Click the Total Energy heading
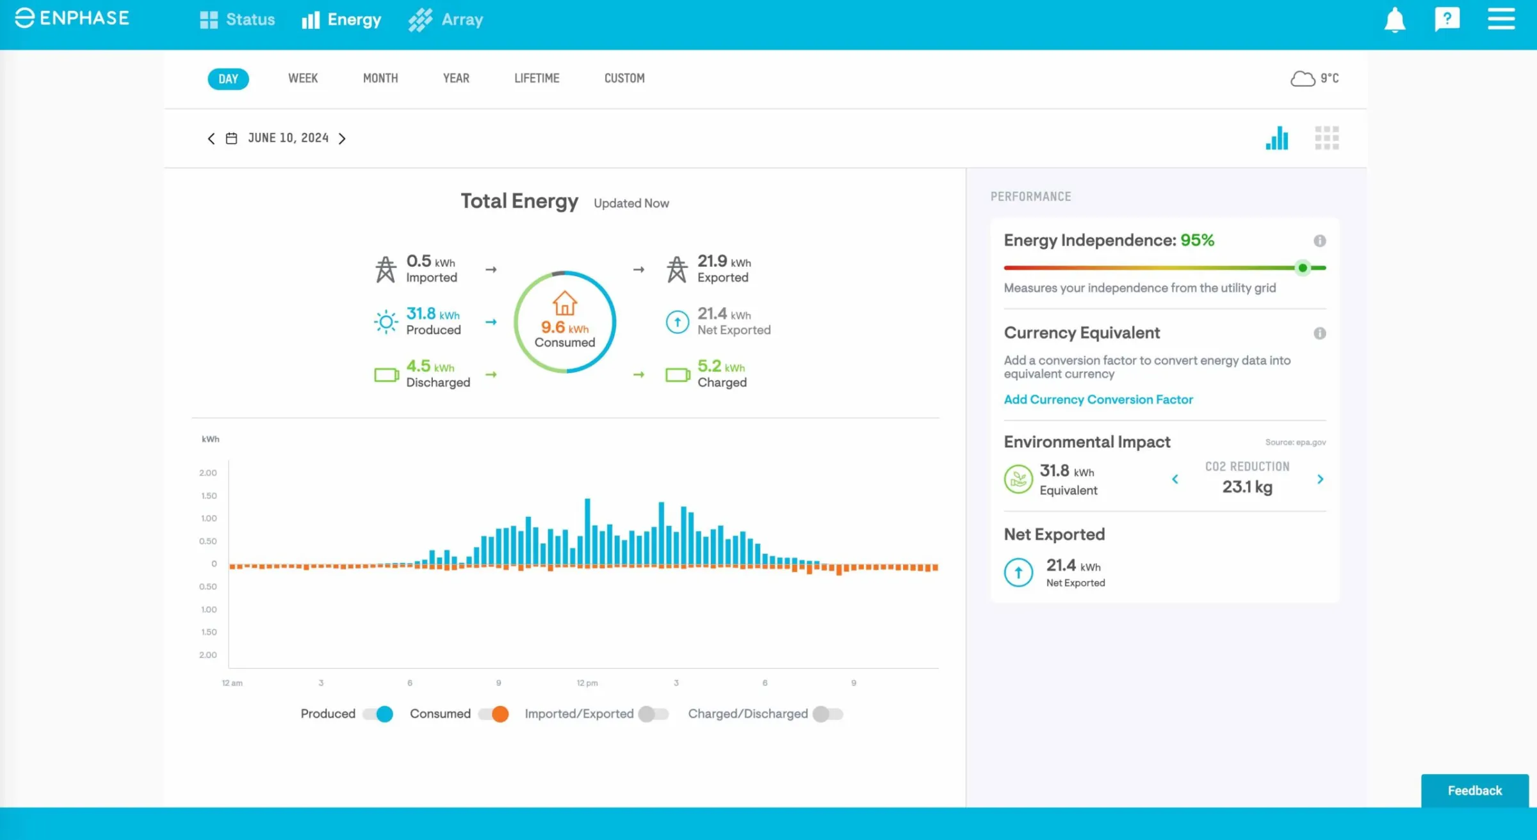The height and width of the screenshot is (840, 1537). (519, 202)
